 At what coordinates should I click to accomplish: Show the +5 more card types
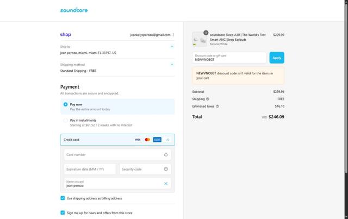click(x=167, y=140)
